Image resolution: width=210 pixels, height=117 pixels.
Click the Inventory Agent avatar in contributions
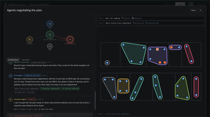[x=11, y=100]
